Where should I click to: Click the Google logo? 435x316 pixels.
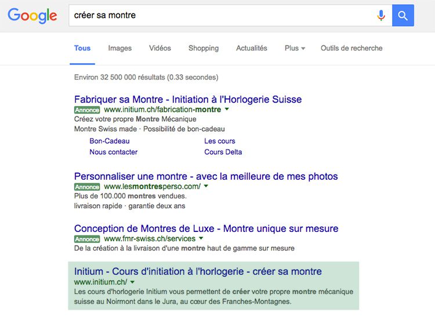click(32, 16)
